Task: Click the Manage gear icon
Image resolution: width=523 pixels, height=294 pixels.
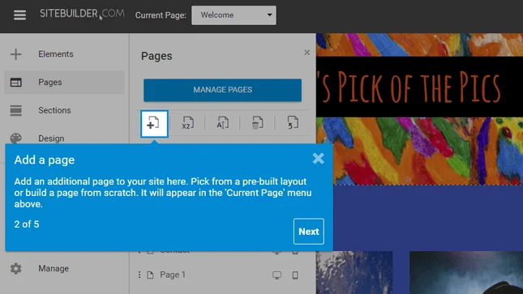Action: click(15, 268)
